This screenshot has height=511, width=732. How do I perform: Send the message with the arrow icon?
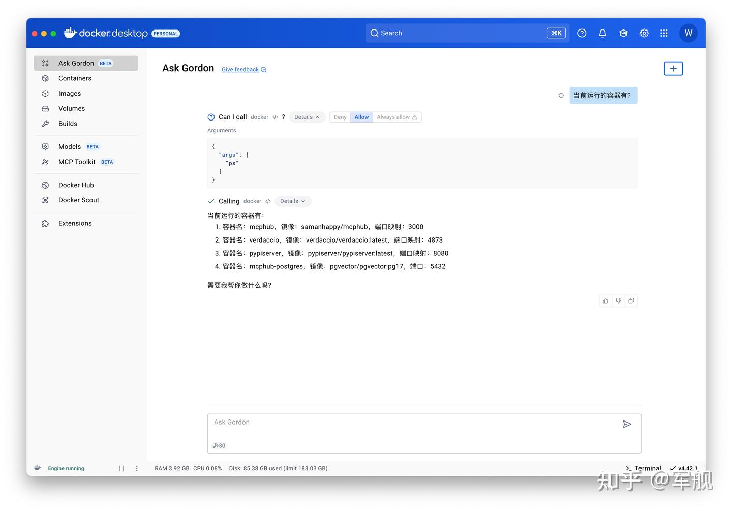(627, 424)
